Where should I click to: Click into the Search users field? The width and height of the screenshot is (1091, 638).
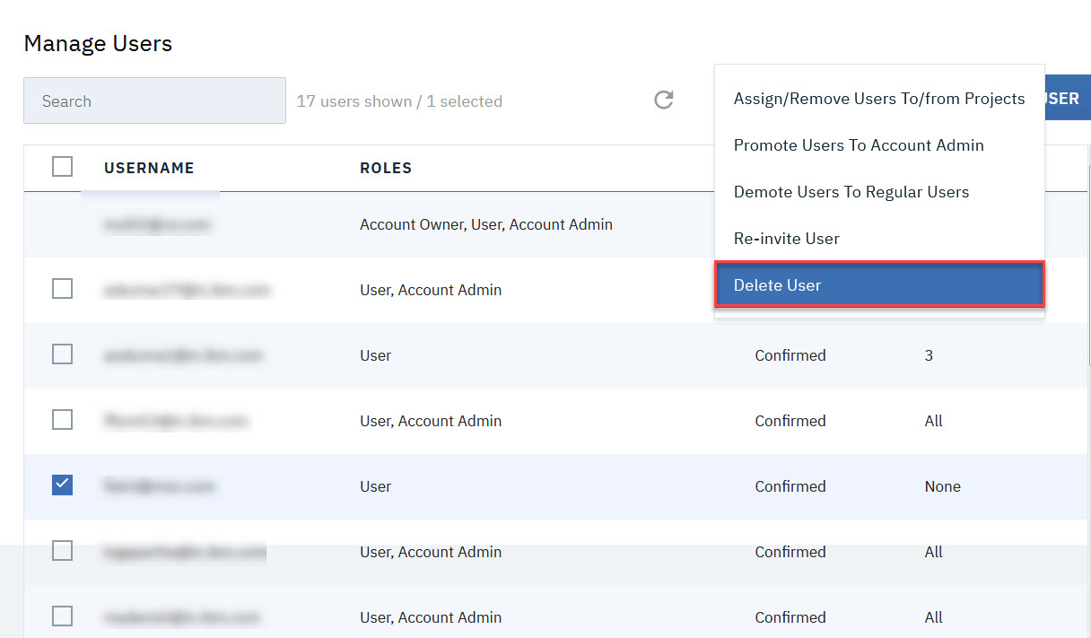point(154,101)
